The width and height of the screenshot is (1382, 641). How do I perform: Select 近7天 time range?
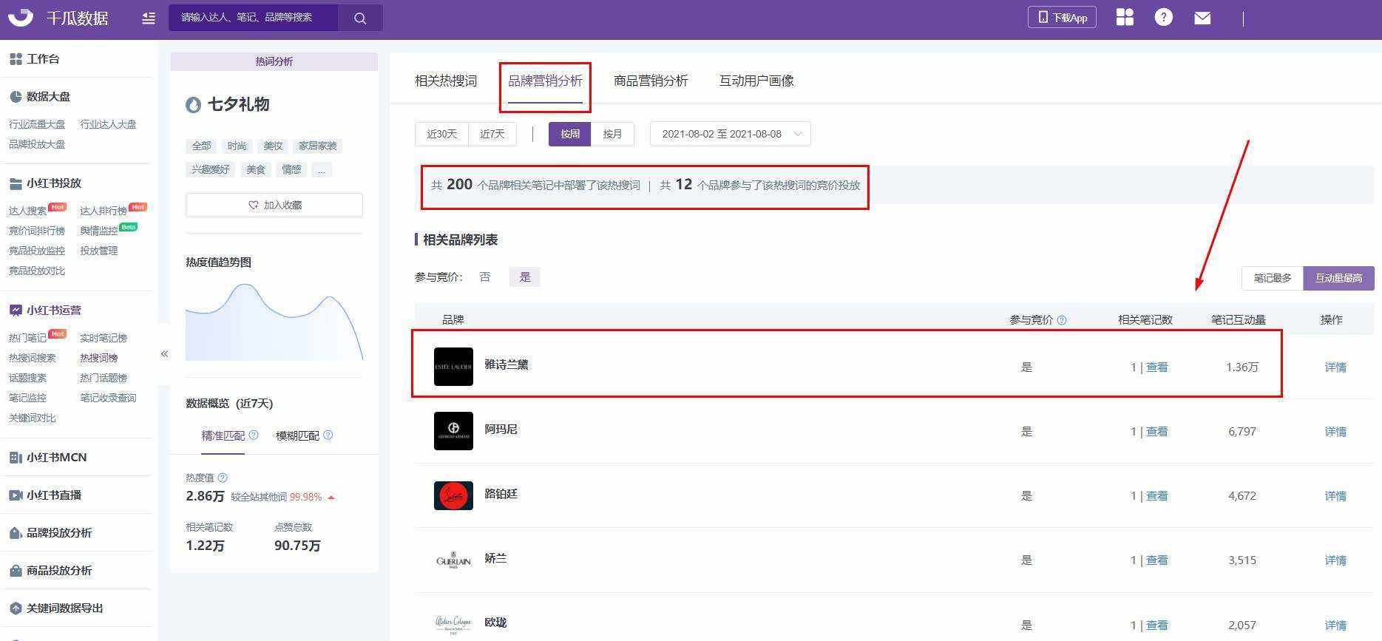point(492,134)
